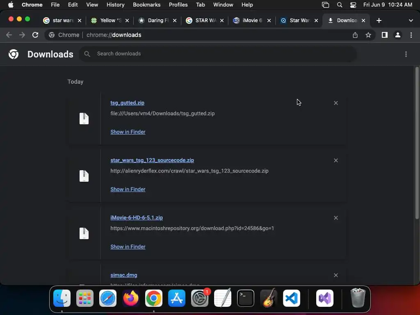Open App Store from the Dock
The image size is (420, 315).
[x=177, y=298]
